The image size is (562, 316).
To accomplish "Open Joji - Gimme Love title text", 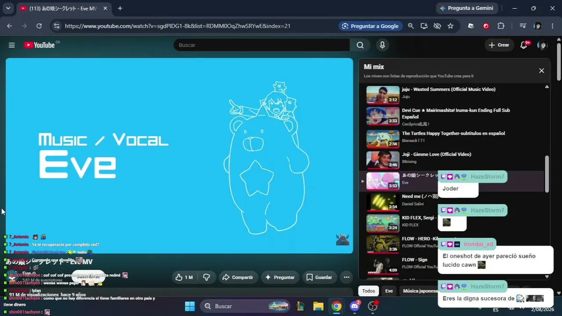I will [x=436, y=154].
